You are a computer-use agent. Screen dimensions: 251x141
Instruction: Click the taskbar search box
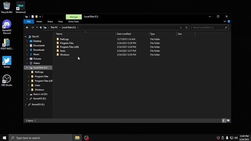click(40, 138)
